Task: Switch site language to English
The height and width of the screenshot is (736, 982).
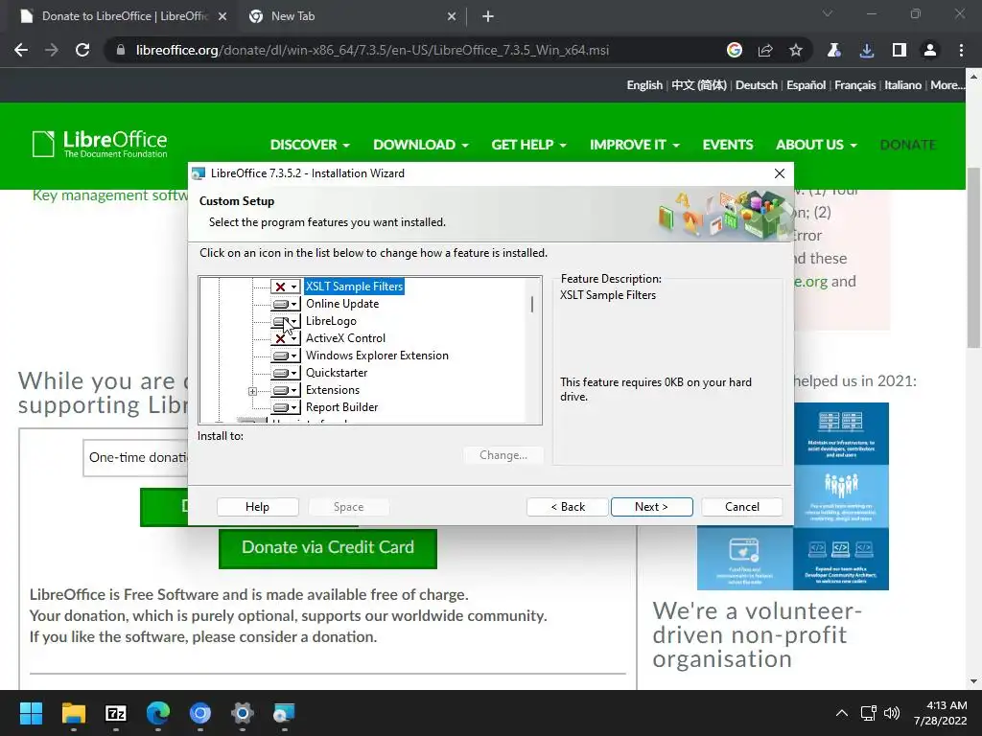Action: [644, 85]
